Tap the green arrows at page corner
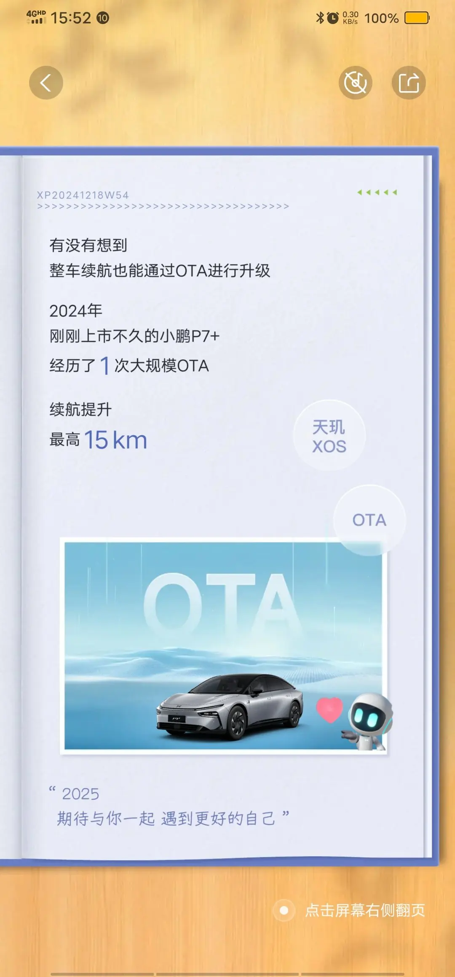This screenshot has height=977, width=455. point(377,192)
